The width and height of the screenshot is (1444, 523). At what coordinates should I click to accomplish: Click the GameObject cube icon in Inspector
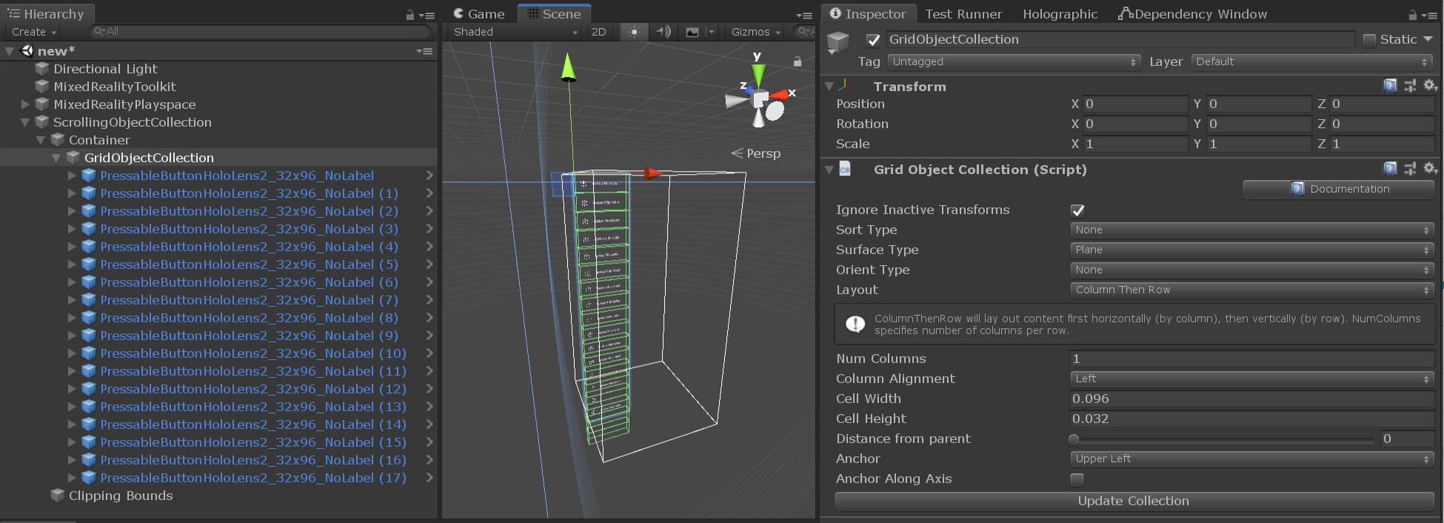coord(838,41)
